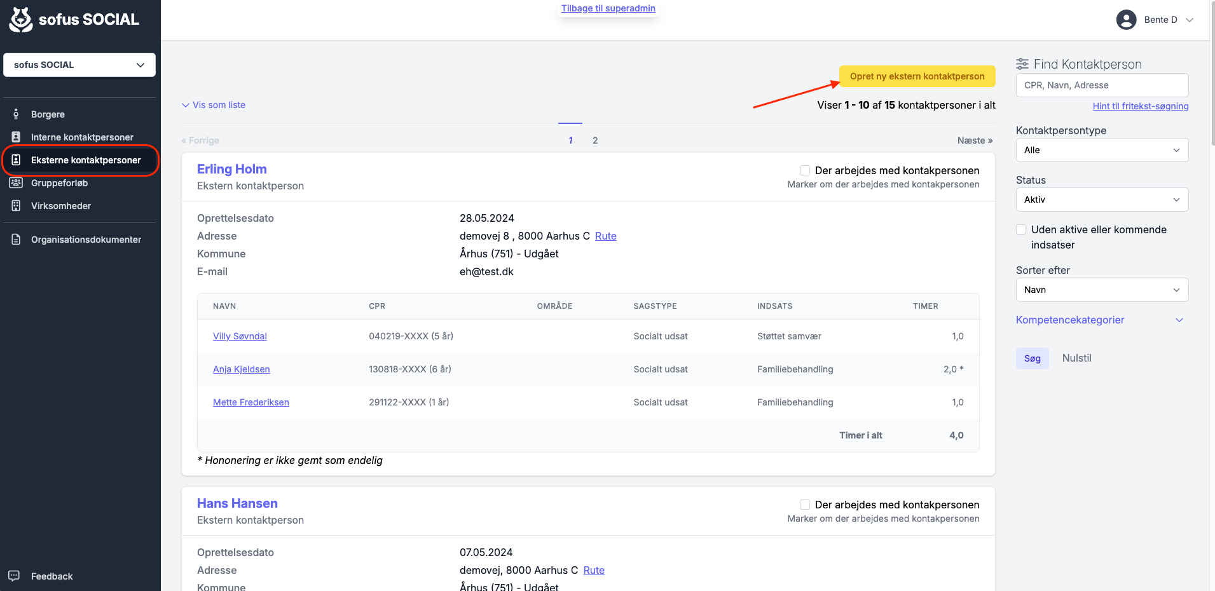This screenshot has width=1215, height=591.
Task: Click the TIMER column header
Action: coord(925,306)
